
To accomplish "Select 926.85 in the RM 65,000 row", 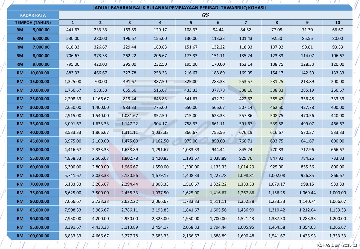I will coord(307,175).
